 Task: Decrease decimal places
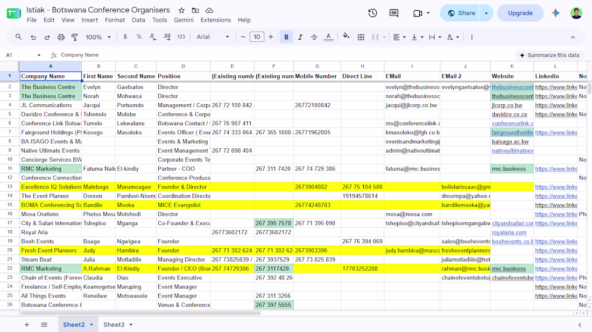click(152, 37)
